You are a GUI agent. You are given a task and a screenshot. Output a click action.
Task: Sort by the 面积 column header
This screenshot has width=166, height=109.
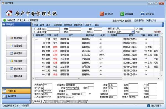143,35
